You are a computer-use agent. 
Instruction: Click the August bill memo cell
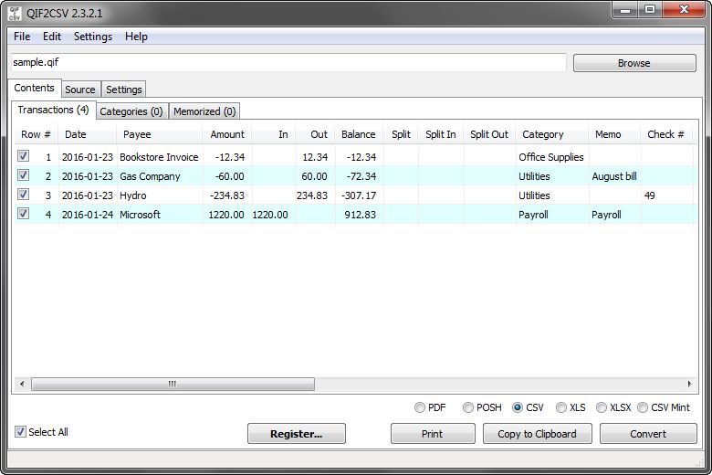pos(614,176)
